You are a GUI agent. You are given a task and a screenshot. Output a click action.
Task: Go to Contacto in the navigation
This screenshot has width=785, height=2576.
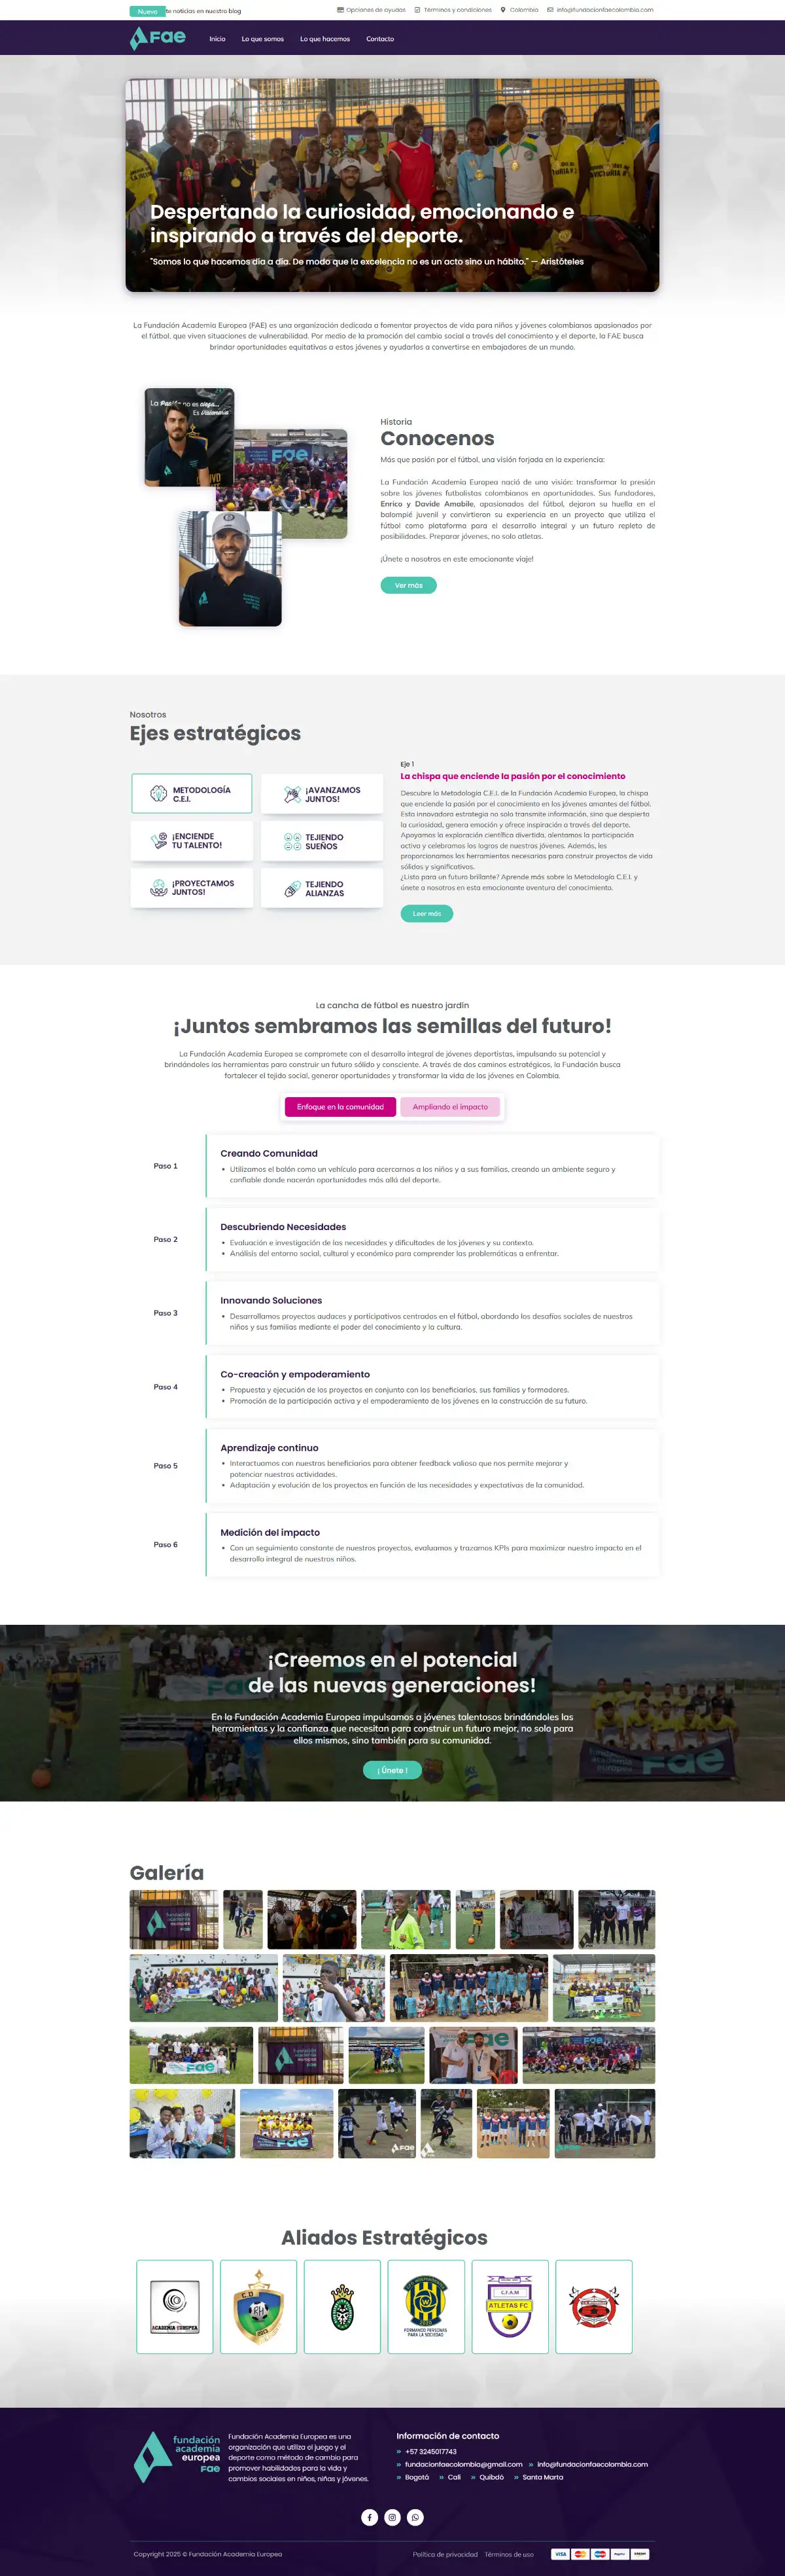tap(379, 39)
